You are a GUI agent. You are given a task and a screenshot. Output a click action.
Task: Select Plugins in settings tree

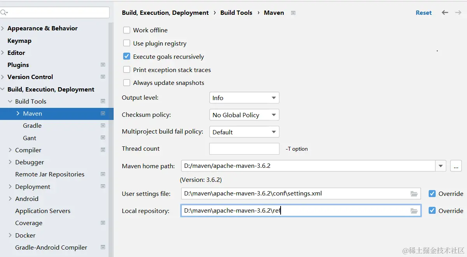click(x=18, y=65)
